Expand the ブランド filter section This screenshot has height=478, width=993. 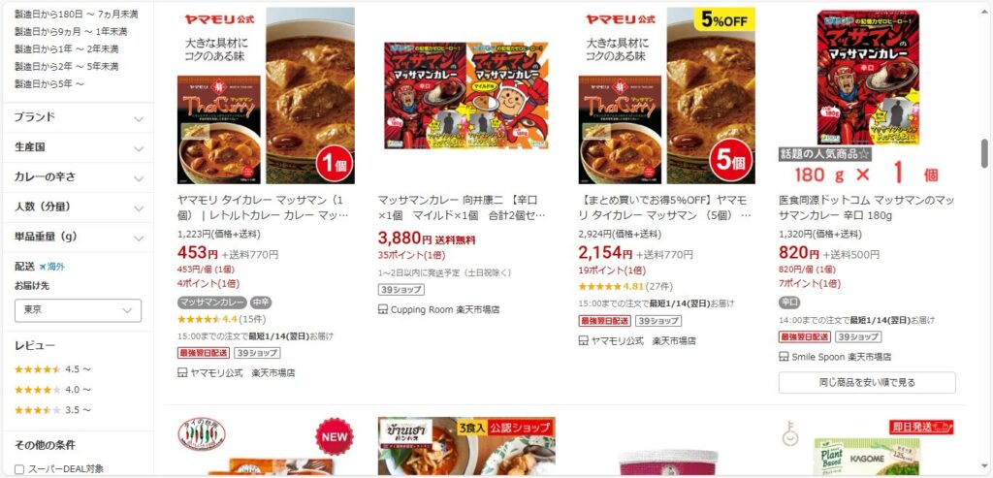point(78,117)
